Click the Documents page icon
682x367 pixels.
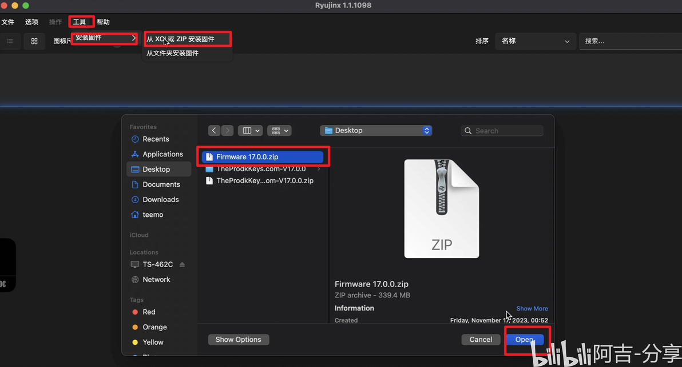pyautogui.click(x=135, y=184)
